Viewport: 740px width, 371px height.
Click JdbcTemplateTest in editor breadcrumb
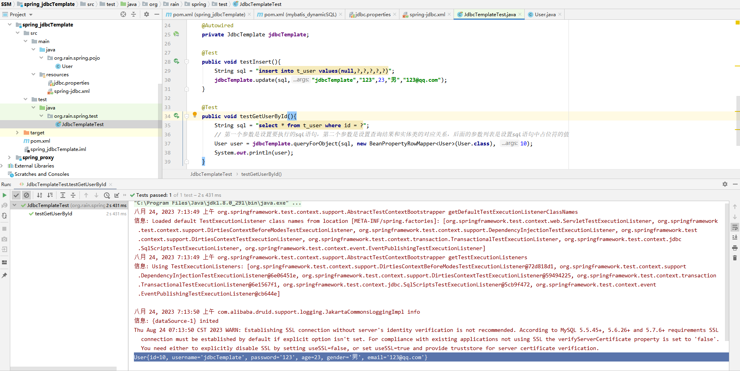click(x=211, y=174)
